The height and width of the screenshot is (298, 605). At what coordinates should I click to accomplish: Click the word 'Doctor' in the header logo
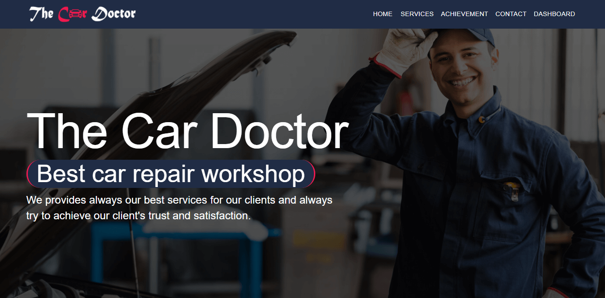pos(113,14)
